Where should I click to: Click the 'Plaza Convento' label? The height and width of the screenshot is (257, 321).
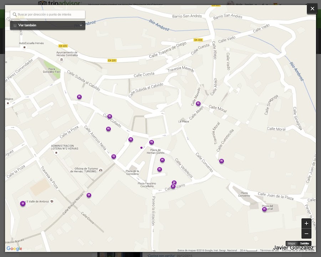pos(244,194)
